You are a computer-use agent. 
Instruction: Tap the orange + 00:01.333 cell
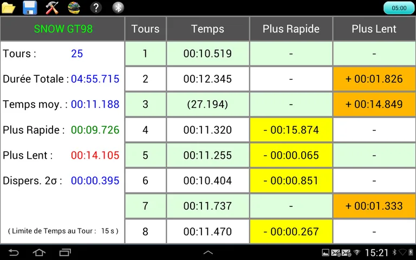pyautogui.click(x=374, y=206)
